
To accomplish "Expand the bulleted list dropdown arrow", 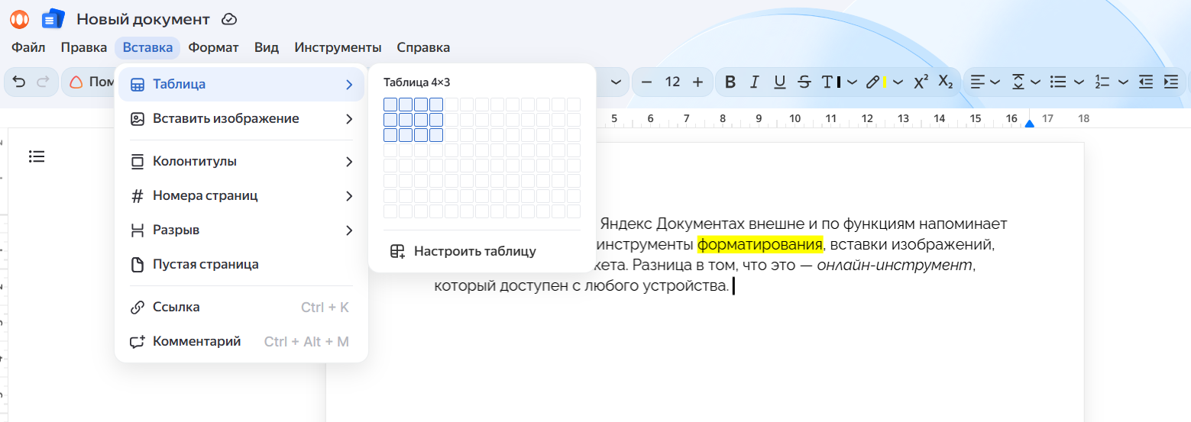I will click(1079, 82).
